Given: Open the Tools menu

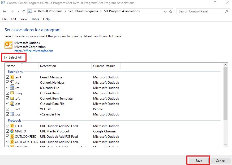Looking at the screenshot, I should point(35,19).
